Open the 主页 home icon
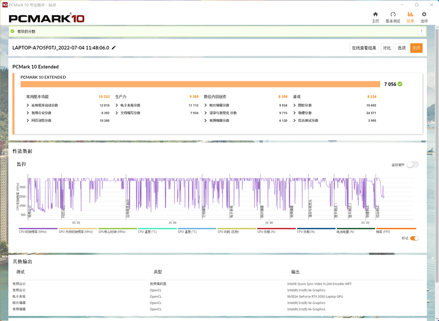 click(375, 15)
